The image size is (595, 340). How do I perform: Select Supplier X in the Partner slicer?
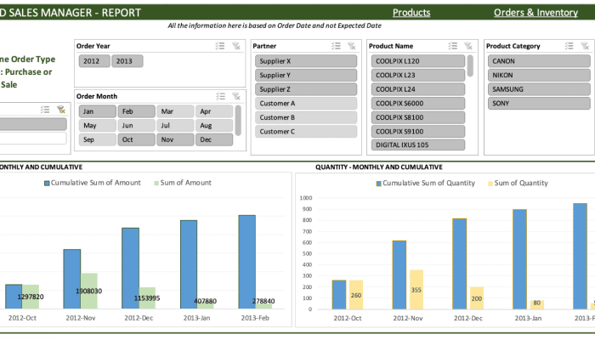[x=306, y=61]
